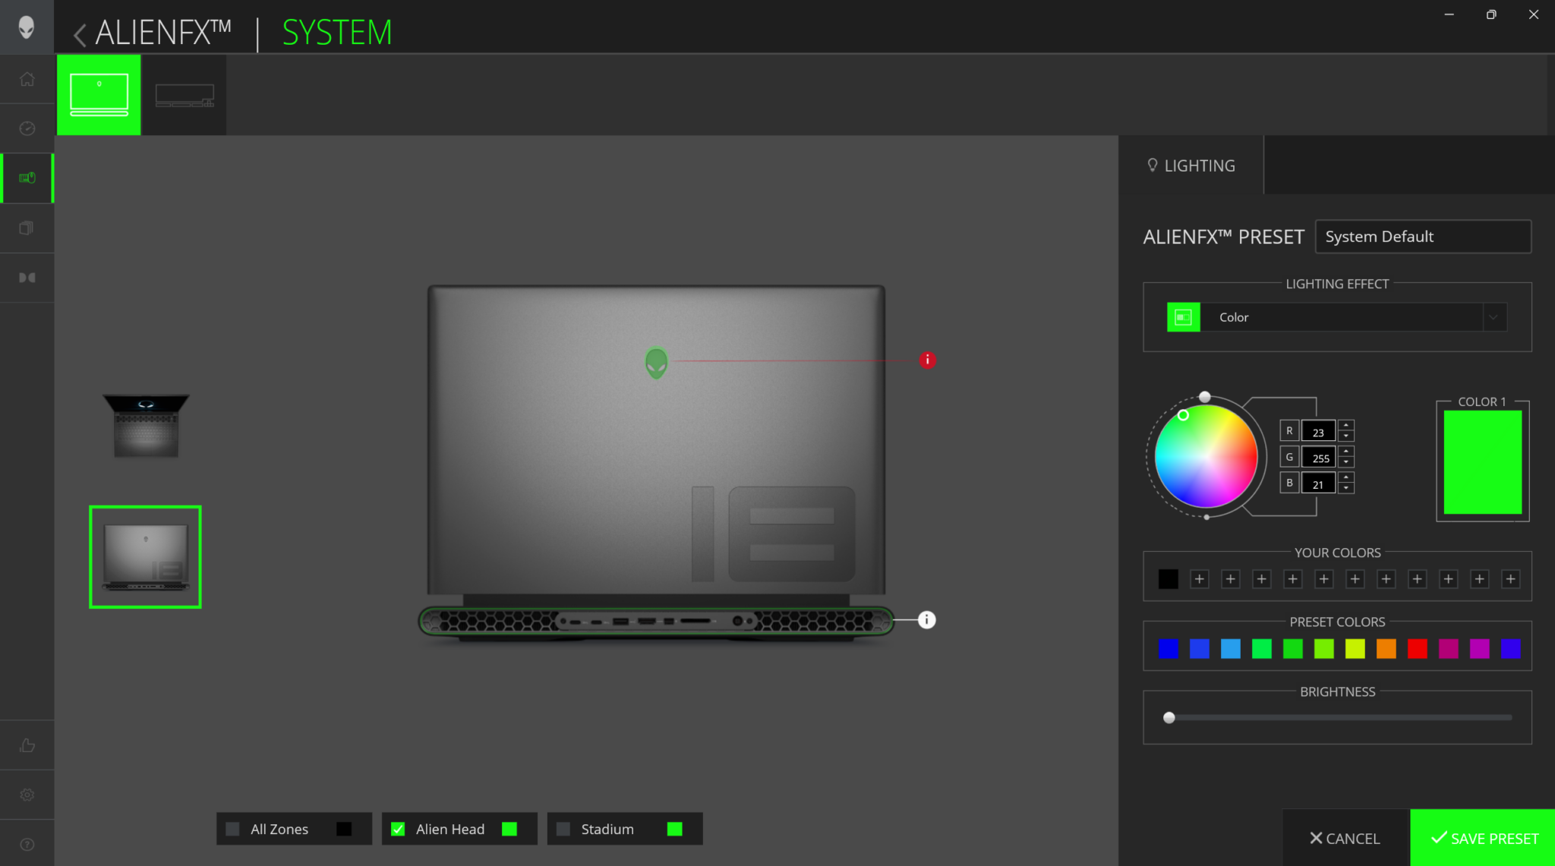Increase the R value with up arrow
This screenshot has width=1555, height=866.
point(1346,425)
